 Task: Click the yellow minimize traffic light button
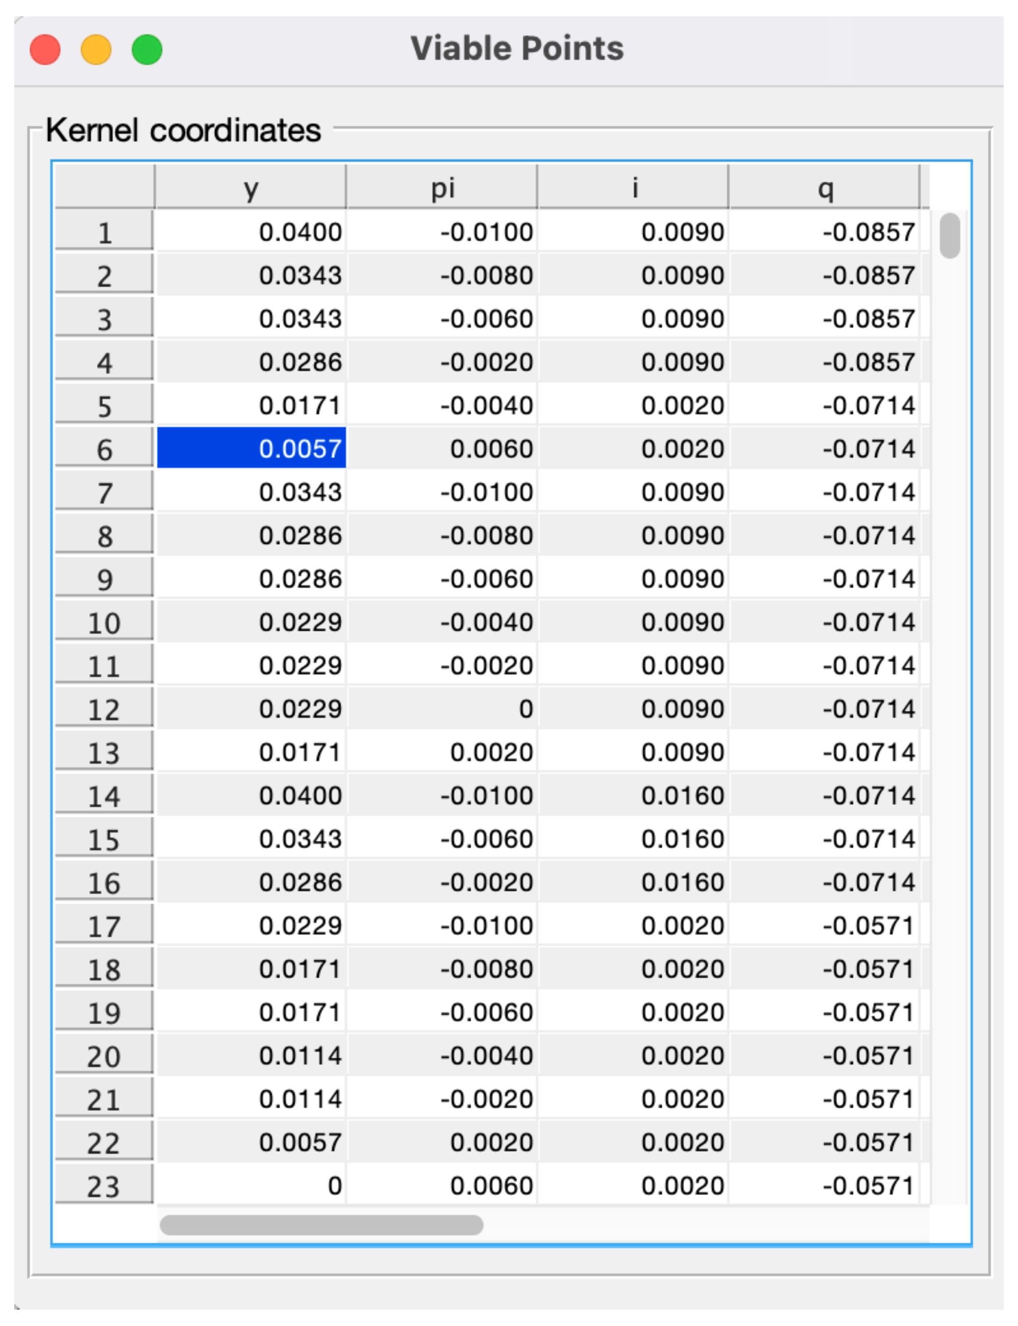pos(95,49)
